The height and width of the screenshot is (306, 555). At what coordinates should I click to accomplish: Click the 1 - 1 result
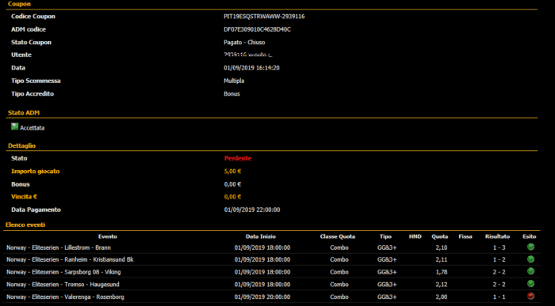click(499, 297)
